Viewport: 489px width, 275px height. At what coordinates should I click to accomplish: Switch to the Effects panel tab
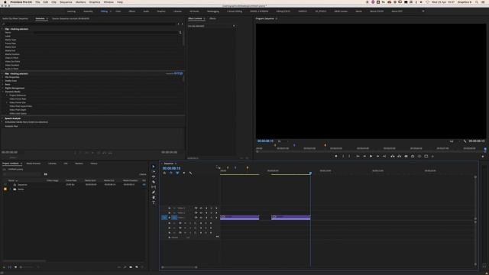pyautogui.click(x=212, y=18)
